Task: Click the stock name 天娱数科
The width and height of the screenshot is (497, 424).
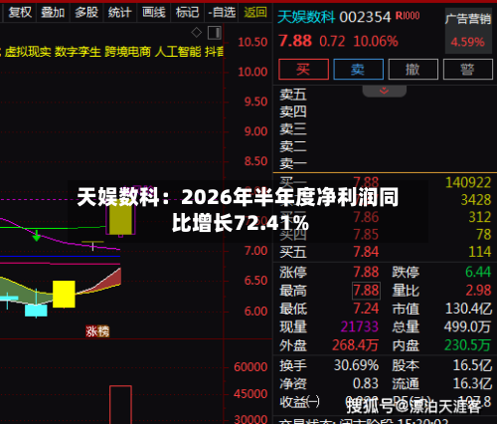Action: click(x=306, y=17)
